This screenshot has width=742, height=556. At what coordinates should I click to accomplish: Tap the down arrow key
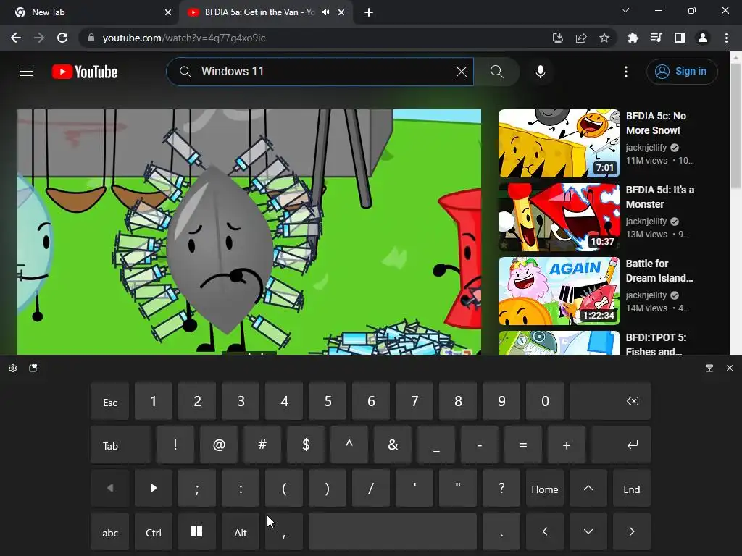[588, 532]
